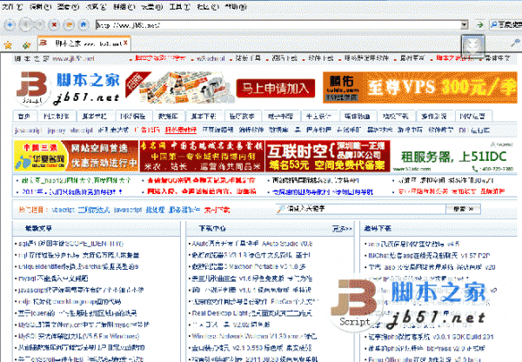Open the blue 2011年 news link

click(72, 191)
